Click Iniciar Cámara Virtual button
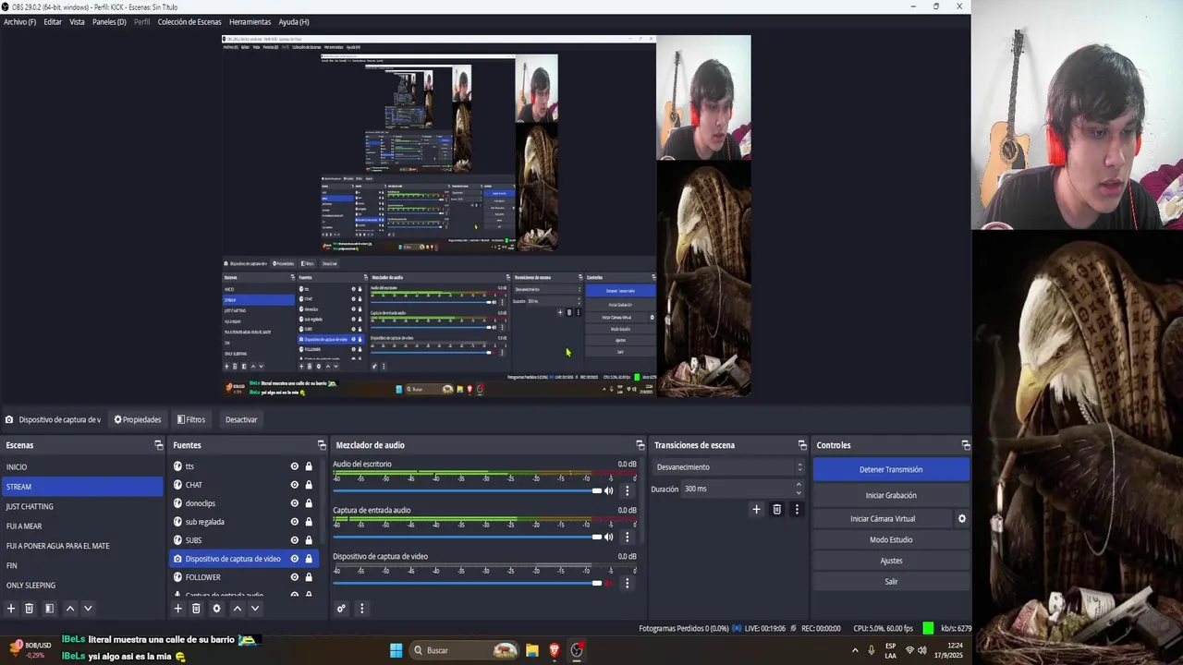Screen dimensions: 1183x665 coord(883,519)
